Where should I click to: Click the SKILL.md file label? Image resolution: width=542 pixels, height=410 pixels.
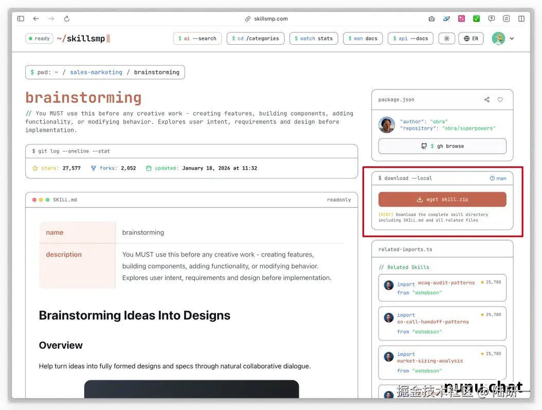(x=65, y=200)
